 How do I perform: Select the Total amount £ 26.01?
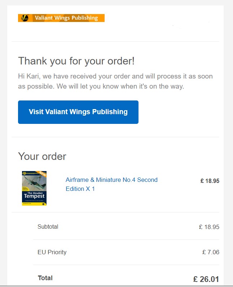206,279
